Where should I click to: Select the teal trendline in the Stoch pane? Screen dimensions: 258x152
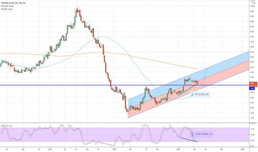coord(189,140)
